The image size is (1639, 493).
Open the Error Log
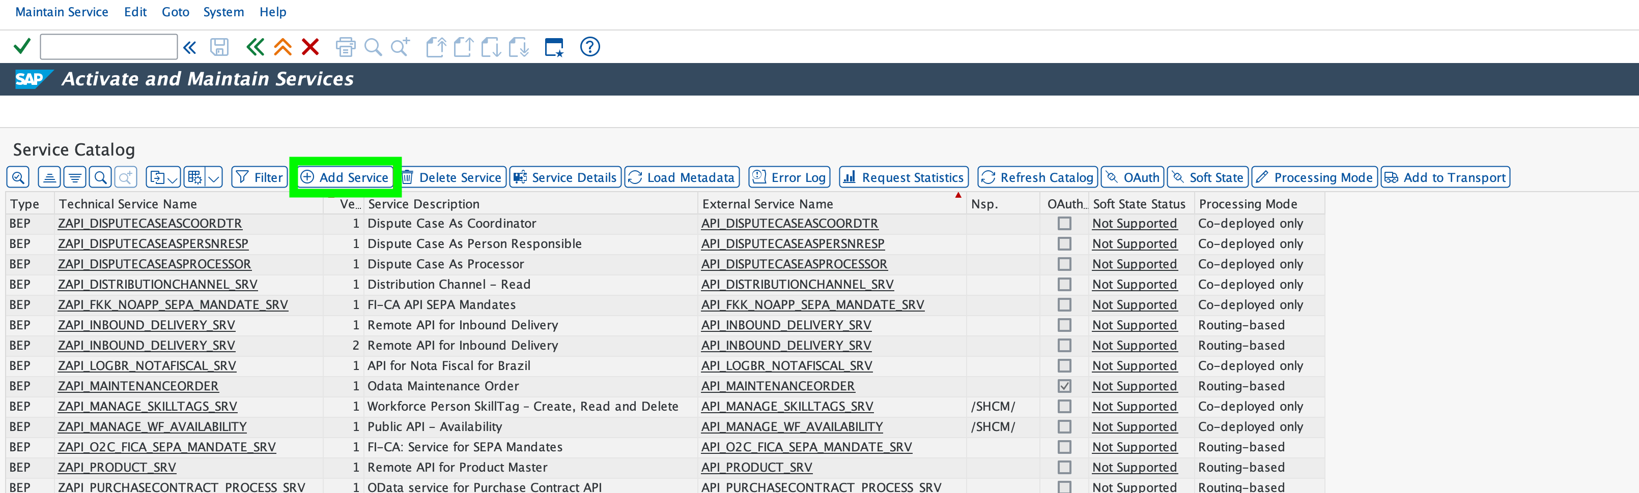click(789, 177)
